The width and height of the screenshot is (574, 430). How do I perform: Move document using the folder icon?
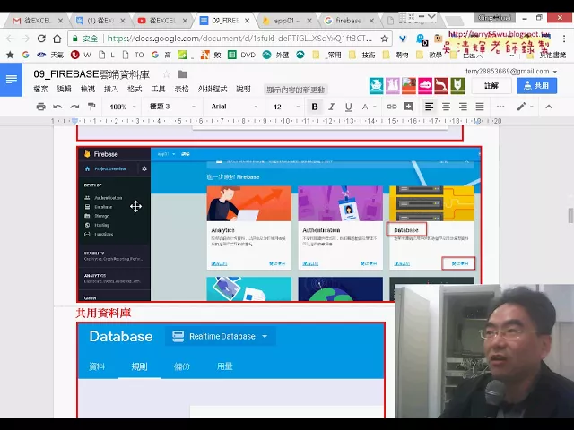click(182, 74)
